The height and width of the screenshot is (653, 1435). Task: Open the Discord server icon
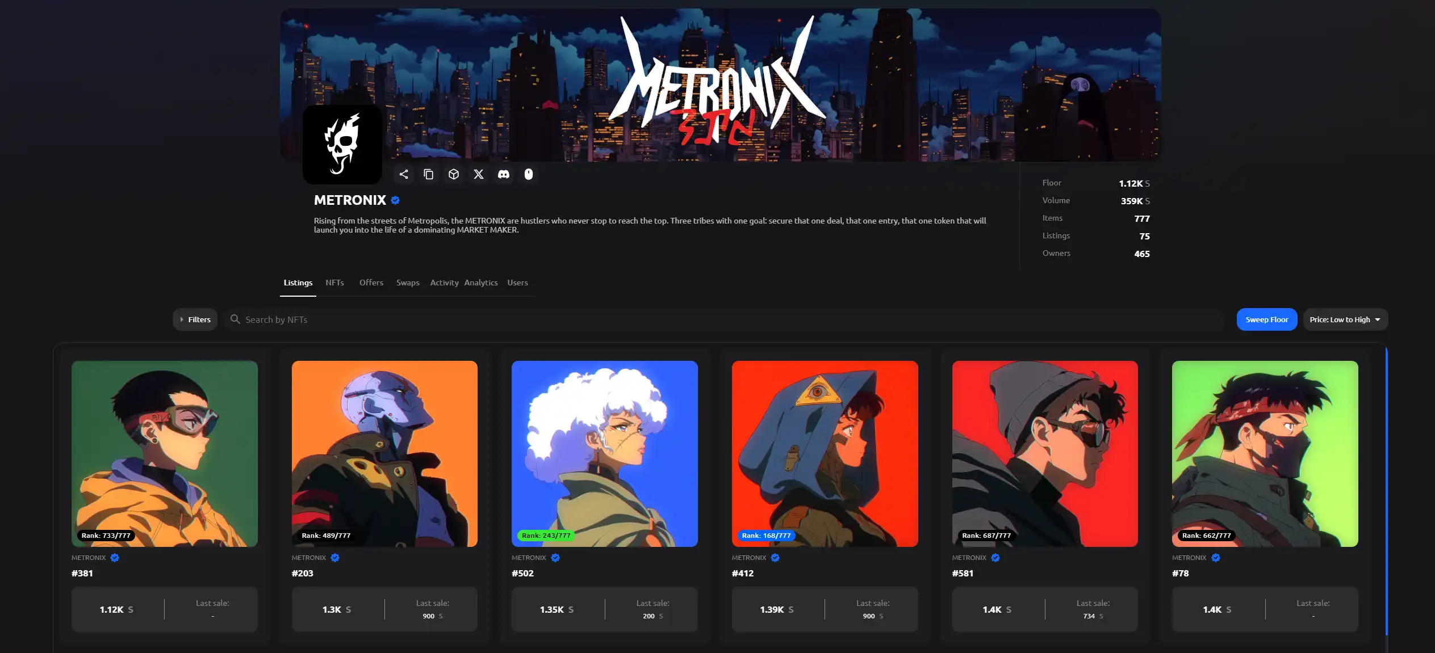tap(504, 174)
